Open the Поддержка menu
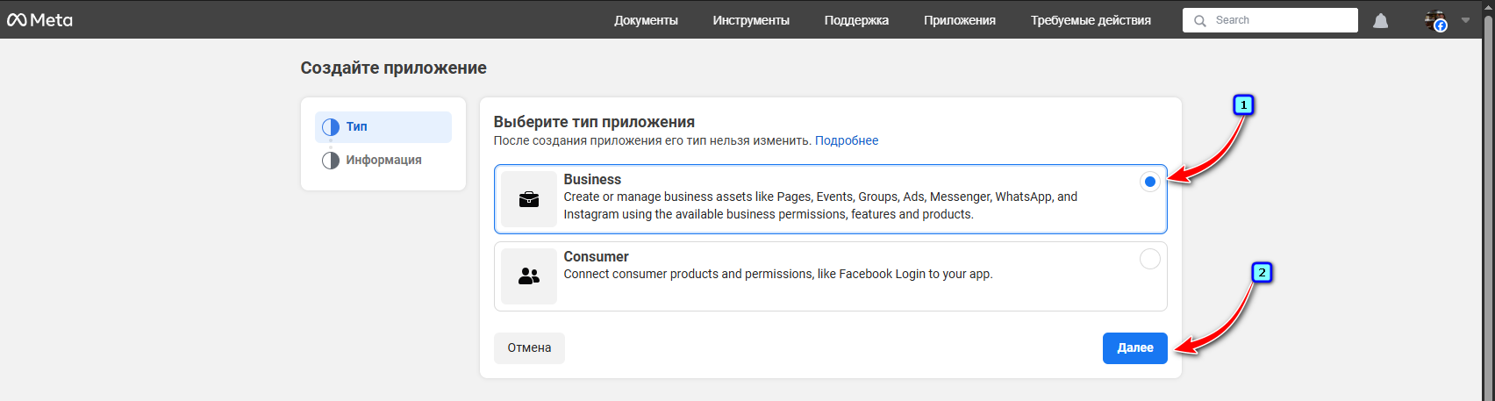Viewport: 1495px width, 401px height. point(856,20)
